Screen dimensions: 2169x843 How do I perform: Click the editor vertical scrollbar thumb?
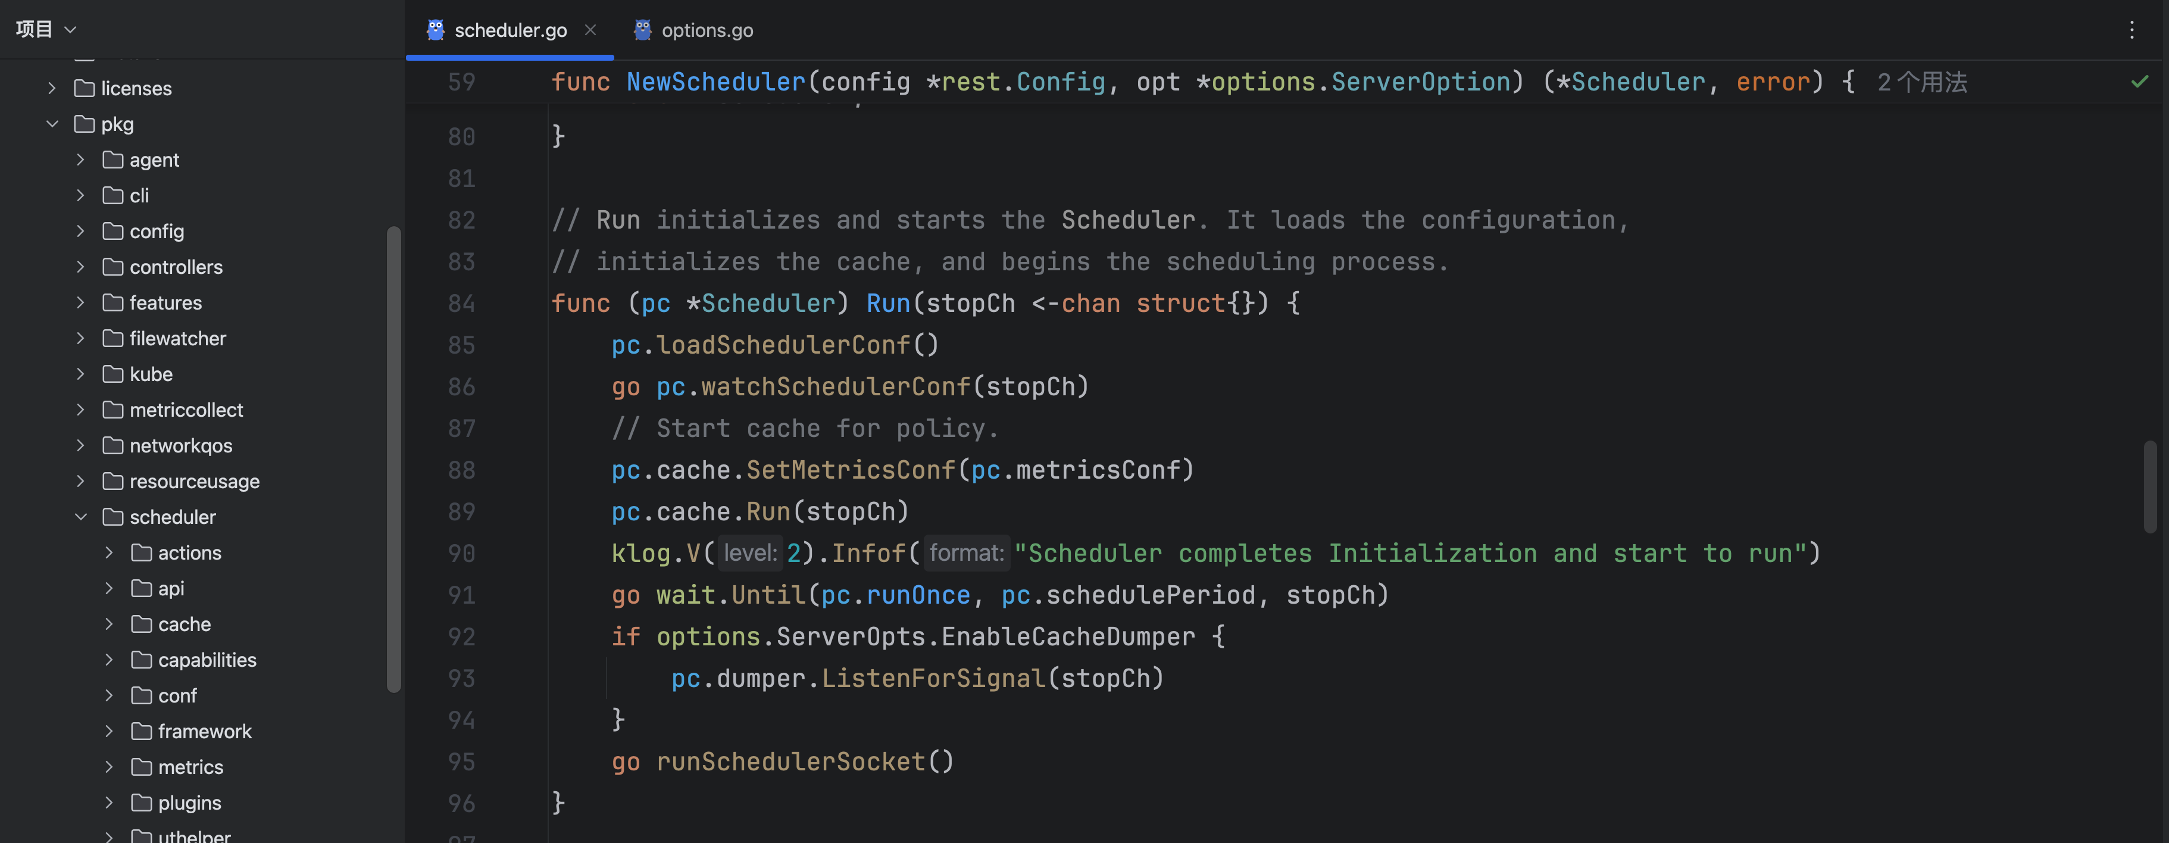coord(2149,487)
